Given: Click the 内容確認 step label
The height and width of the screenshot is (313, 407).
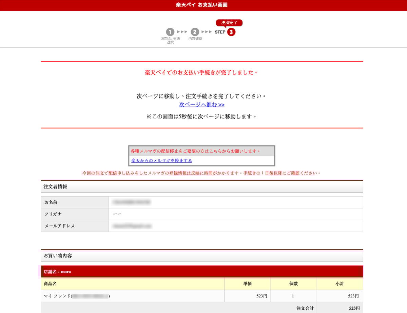Looking at the screenshot, I should [195, 39].
